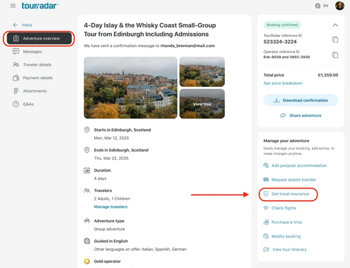Click the Manage travelers link
Screen dimensions: 350x268
[x=111, y=207]
